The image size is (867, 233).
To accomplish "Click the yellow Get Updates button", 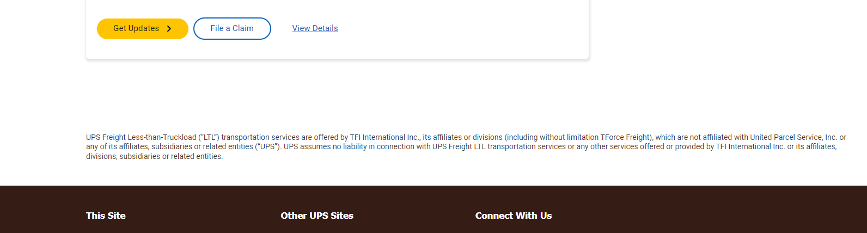I will tap(143, 29).
